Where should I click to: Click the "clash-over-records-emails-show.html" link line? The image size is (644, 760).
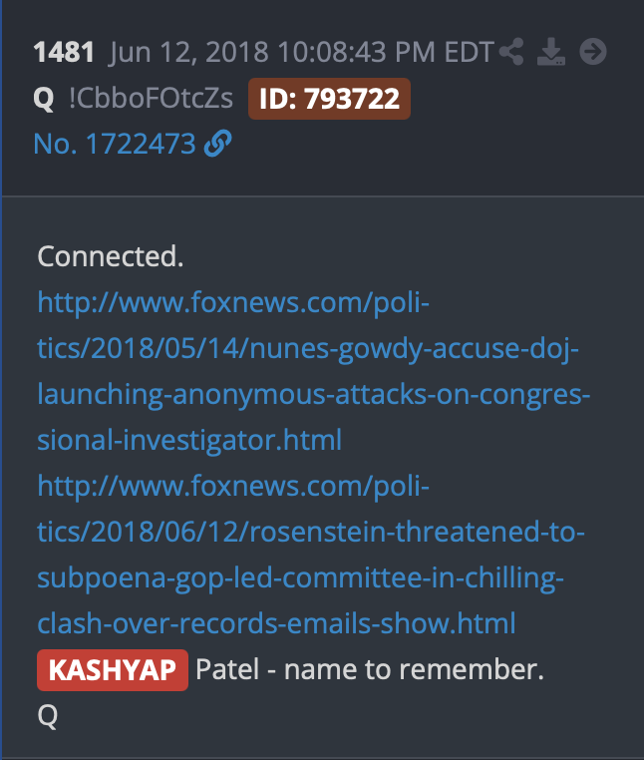click(276, 623)
